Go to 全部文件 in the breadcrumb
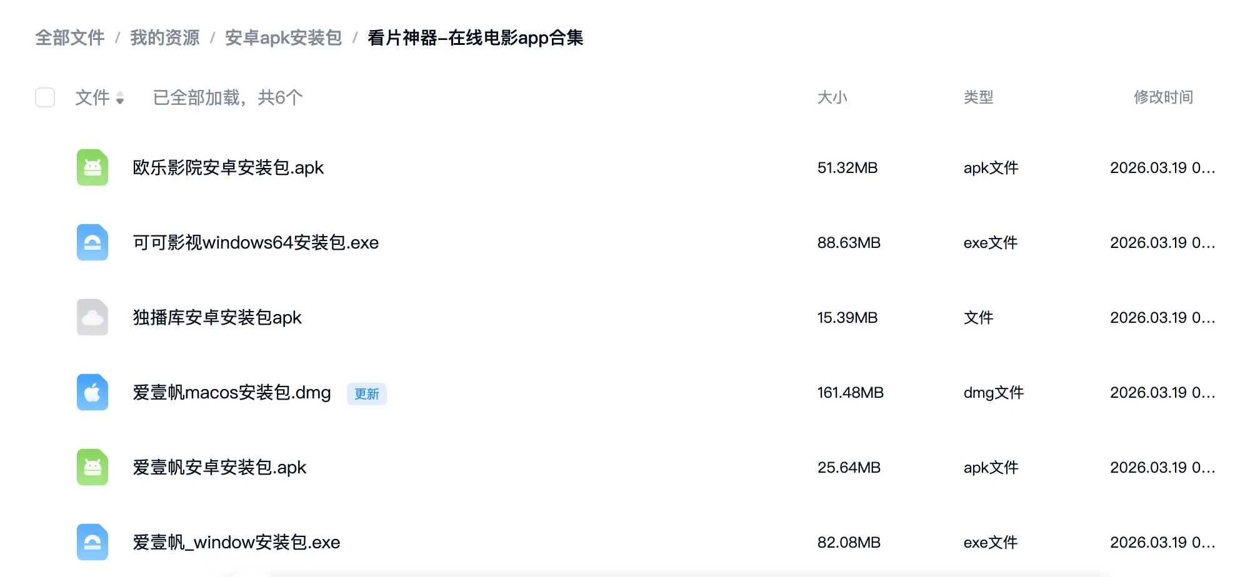 coord(70,38)
